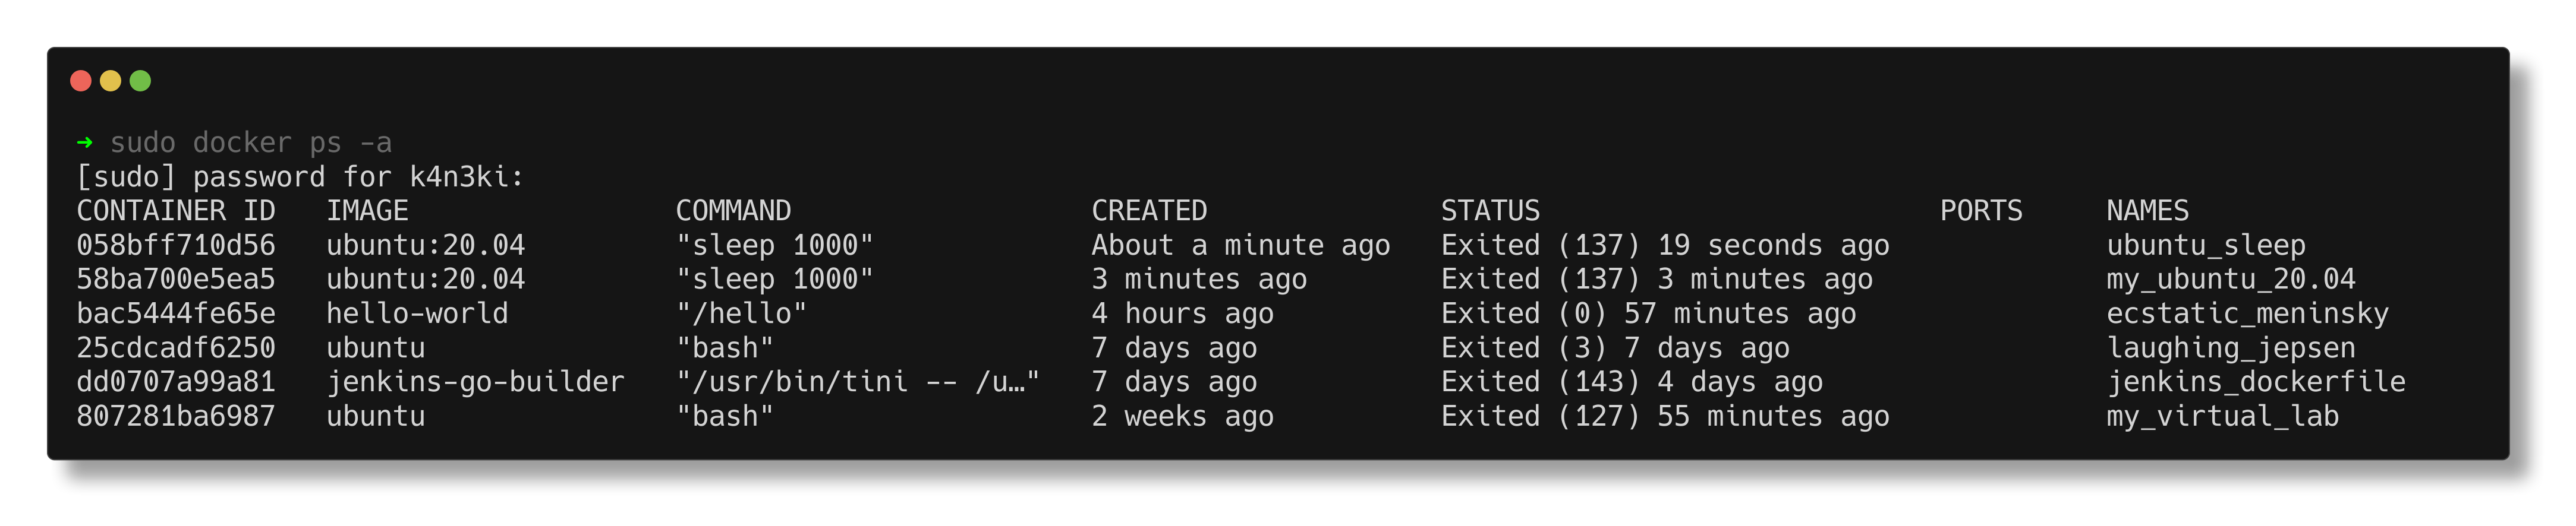Select container ID 058bff710d56
The width and height of the screenshot is (2576, 526).
point(176,246)
